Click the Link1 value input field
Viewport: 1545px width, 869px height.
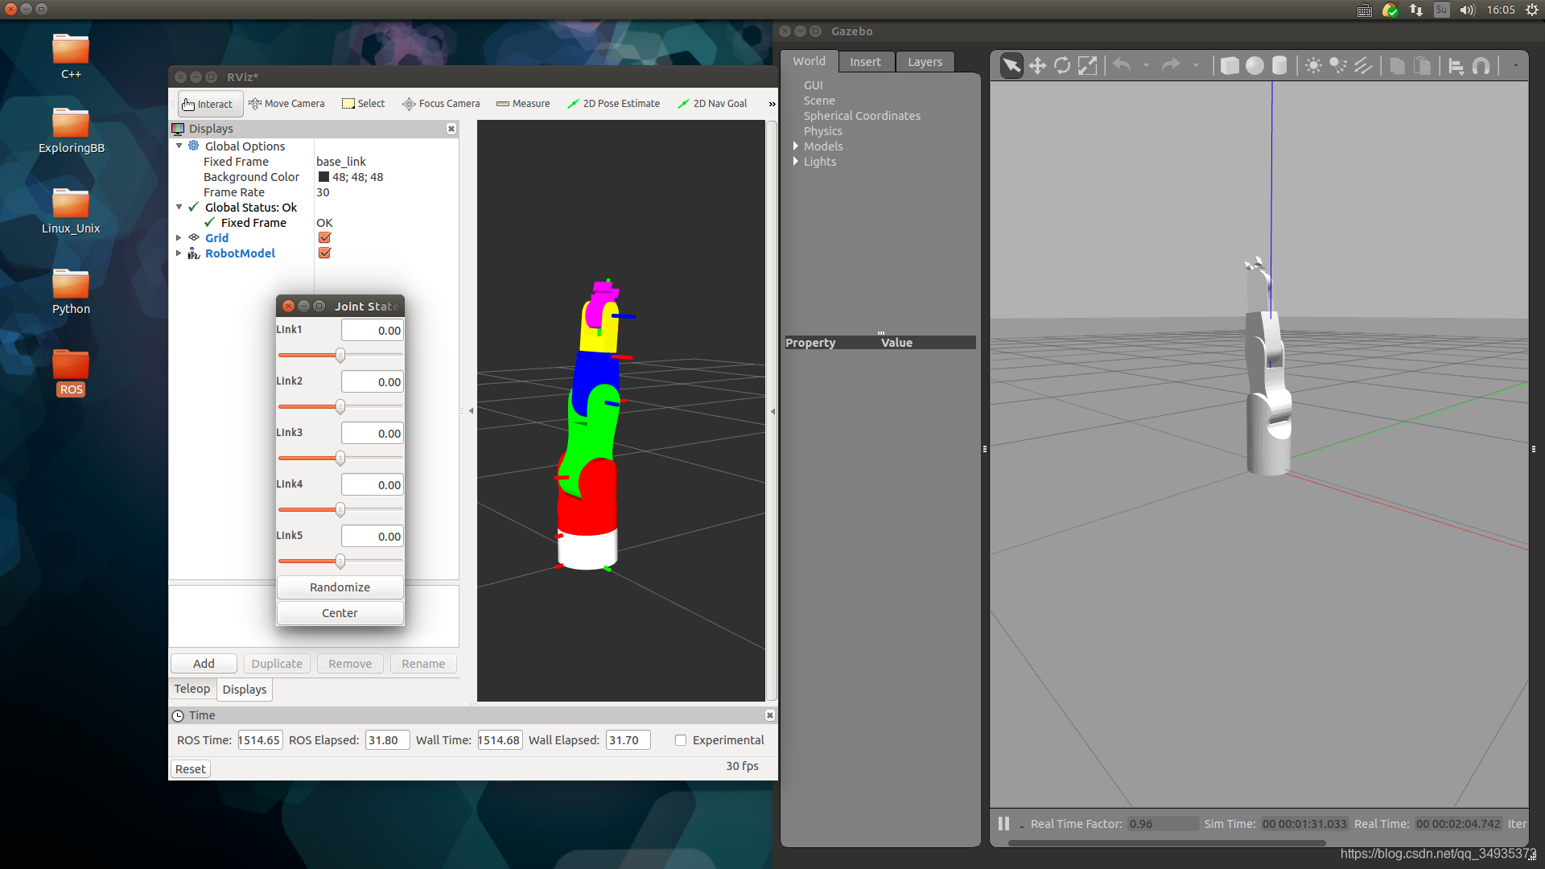372,331
